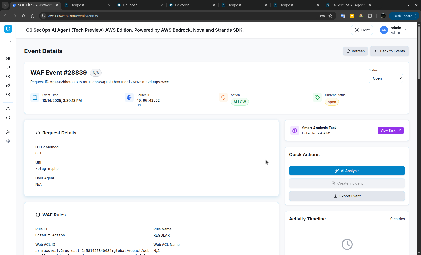
Task: Open the dashboard grid icon in sidebar
Action: tap(8, 58)
